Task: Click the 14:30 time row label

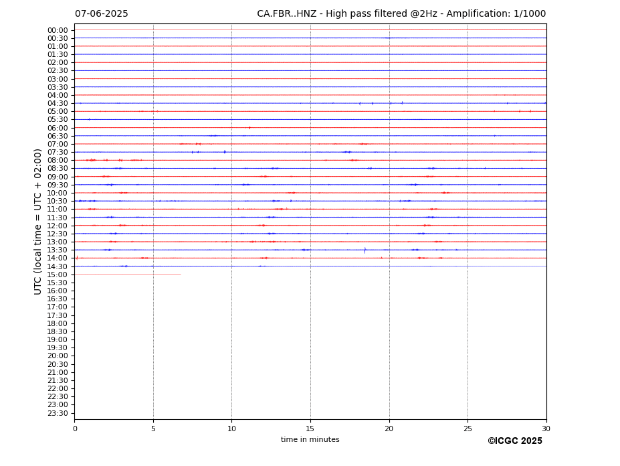Action: pyautogui.click(x=58, y=267)
